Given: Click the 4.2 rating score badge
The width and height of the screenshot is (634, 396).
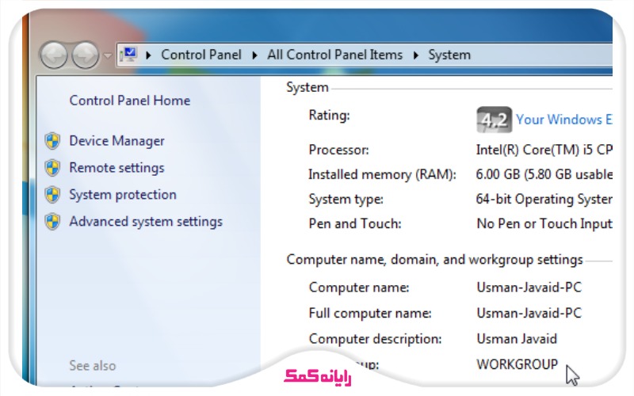Looking at the screenshot, I should pyautogui.click(x=494, y=120).
